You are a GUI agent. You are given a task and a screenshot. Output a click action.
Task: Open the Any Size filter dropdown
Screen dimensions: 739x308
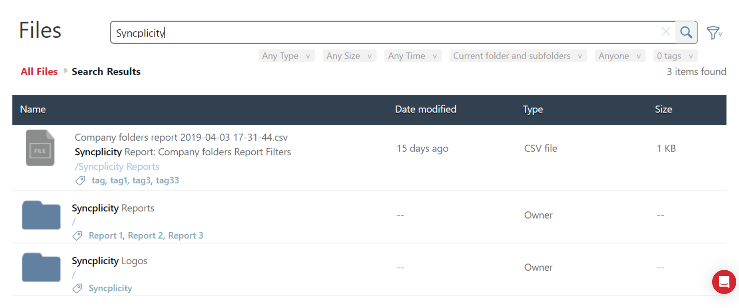349,56
